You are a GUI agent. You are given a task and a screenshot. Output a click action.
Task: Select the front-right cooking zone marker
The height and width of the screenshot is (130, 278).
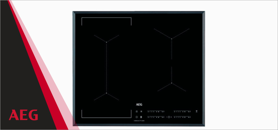pyautogui.click(x=172, y=83)
